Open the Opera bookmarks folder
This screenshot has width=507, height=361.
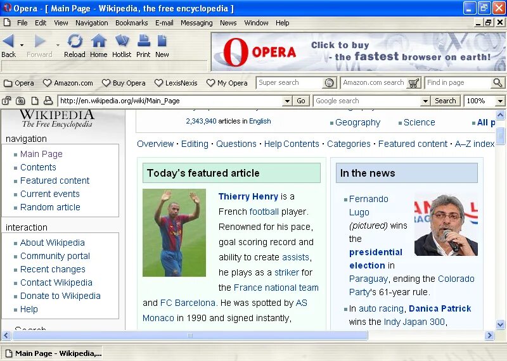19,83
